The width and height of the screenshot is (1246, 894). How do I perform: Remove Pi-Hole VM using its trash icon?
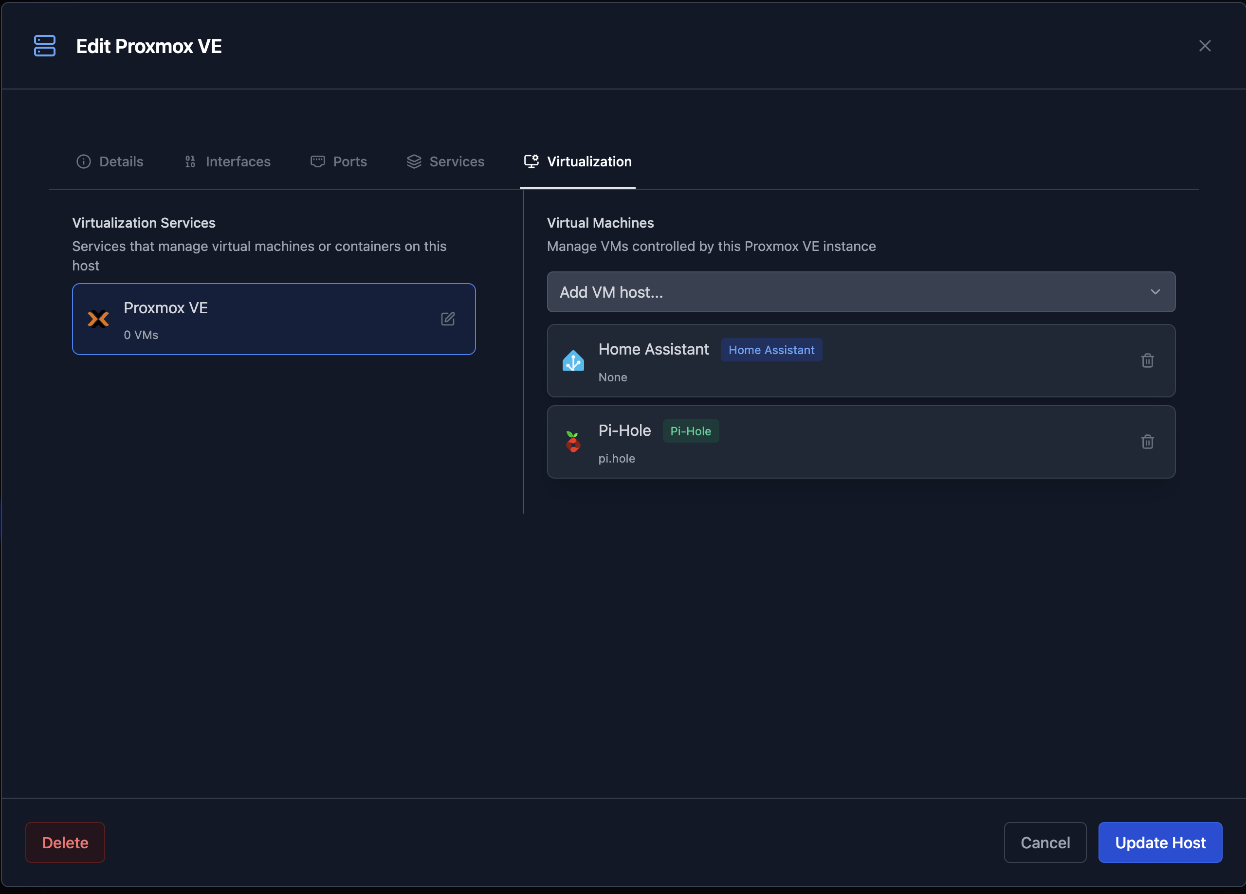point(1147,442)
